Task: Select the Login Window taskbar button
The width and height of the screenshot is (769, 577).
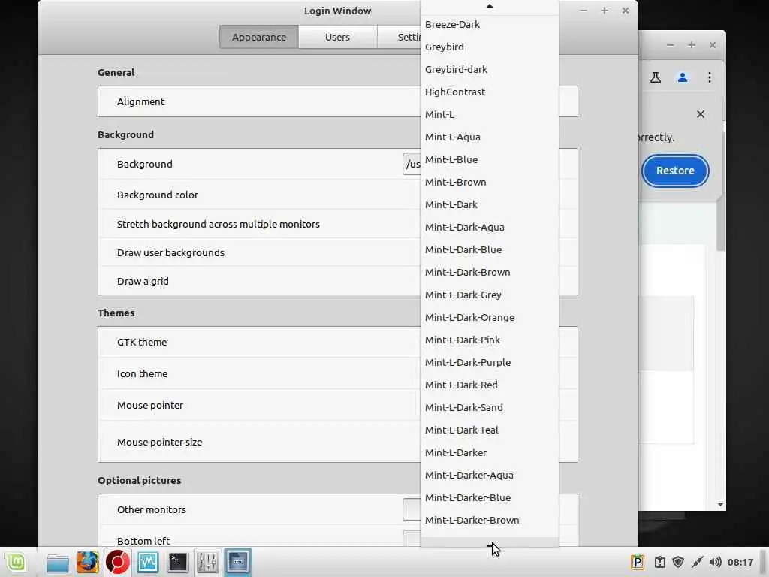Action: (238, 562)
